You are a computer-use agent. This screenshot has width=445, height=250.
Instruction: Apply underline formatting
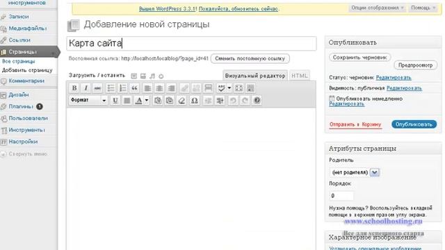tap(115, 100)
